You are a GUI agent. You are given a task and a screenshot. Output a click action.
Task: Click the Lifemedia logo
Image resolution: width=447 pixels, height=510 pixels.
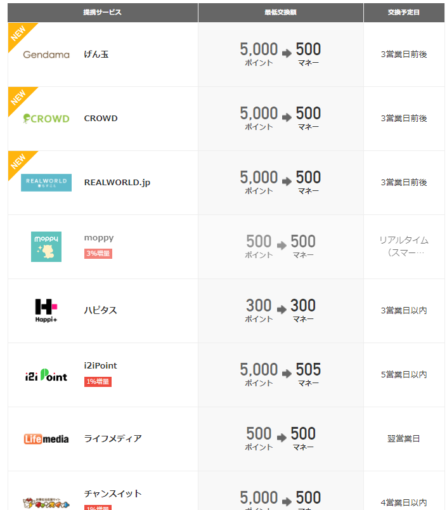tap(46, 439)
